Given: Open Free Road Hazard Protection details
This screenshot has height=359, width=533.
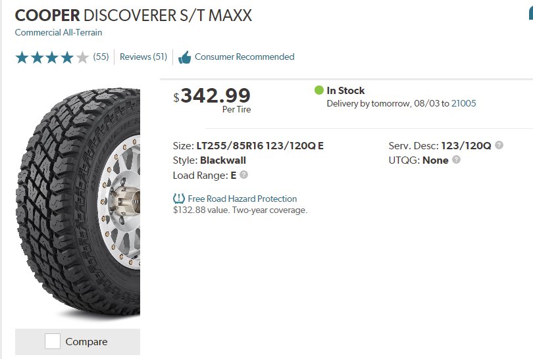Looking at the screenshot, I should [242, 199].
